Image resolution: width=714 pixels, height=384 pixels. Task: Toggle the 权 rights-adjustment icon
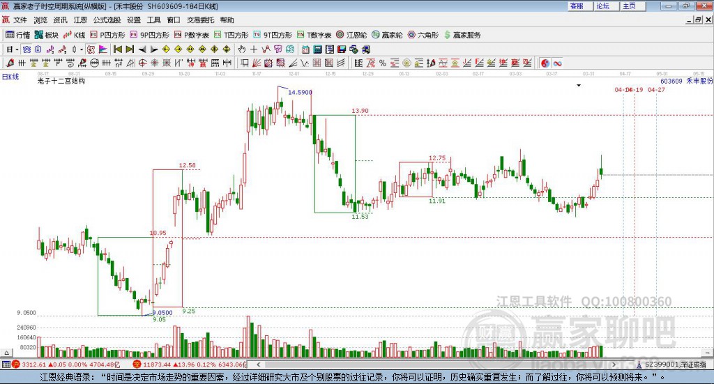click(91, 49)
